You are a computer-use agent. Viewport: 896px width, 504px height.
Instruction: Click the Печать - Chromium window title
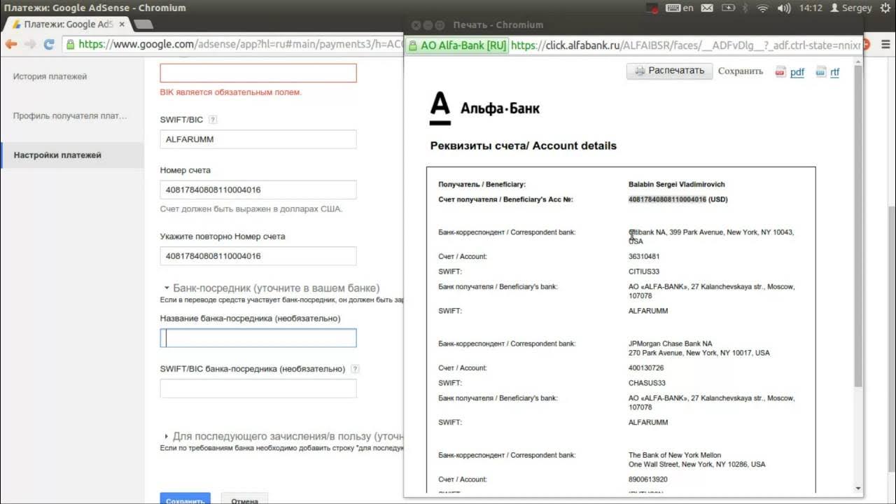click(498, 24)
